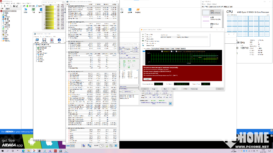Collapse the Memory Timings sensor group

pos(67,52)
